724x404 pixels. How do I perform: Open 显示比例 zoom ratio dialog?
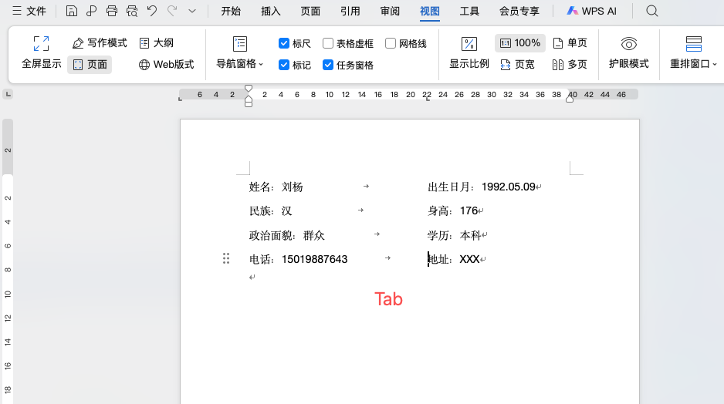[x=469, y=52]
